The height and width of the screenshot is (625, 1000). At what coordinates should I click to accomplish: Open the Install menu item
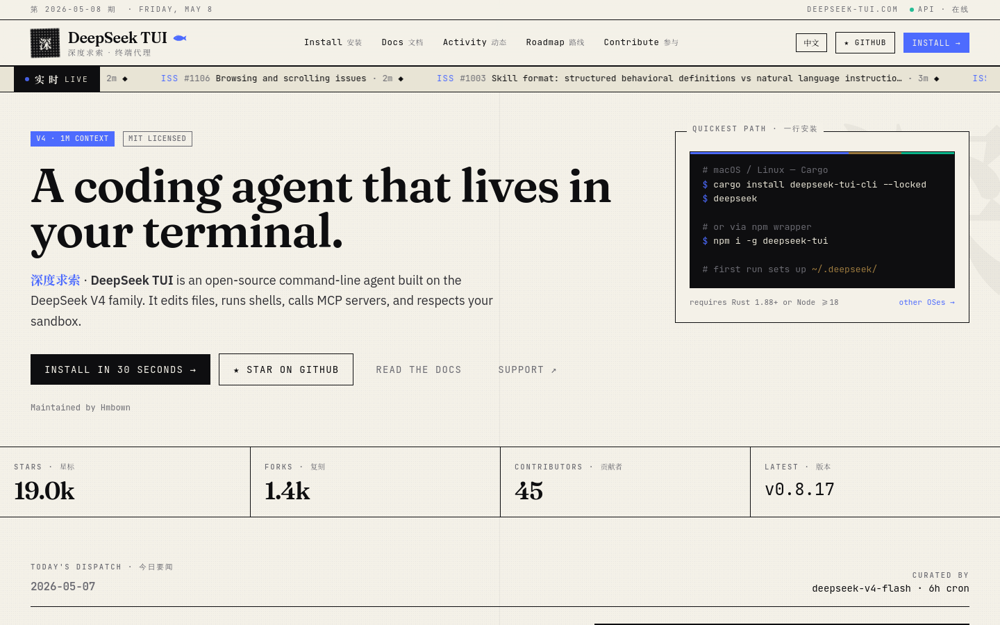pyautogui.click(x=333, y=42)
